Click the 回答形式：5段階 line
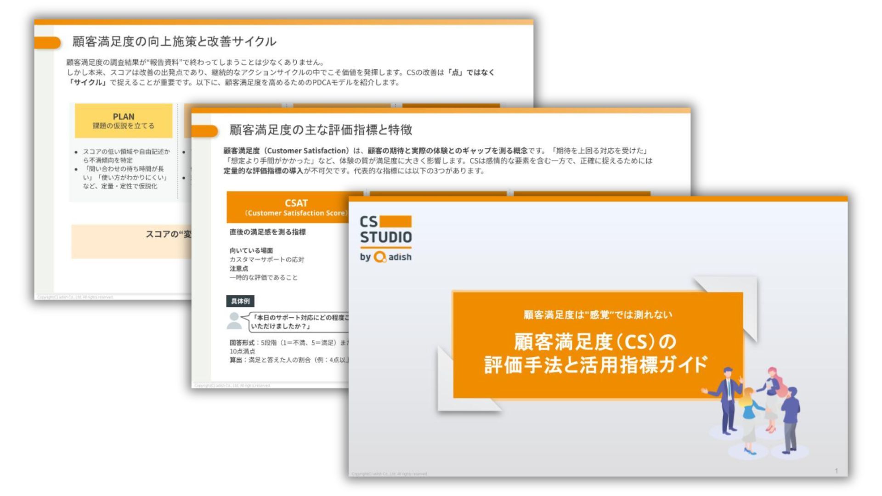Viewport: 882px width, 496px height. 289,347
